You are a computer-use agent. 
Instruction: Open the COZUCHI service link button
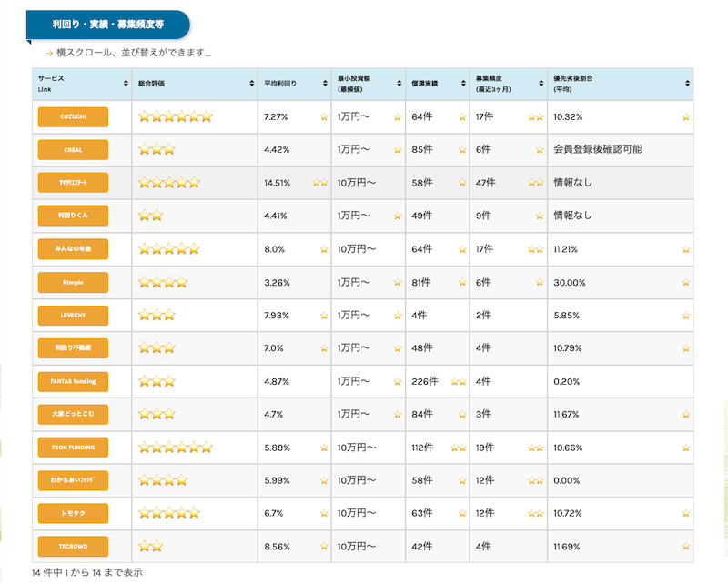[x=73, y=117]
